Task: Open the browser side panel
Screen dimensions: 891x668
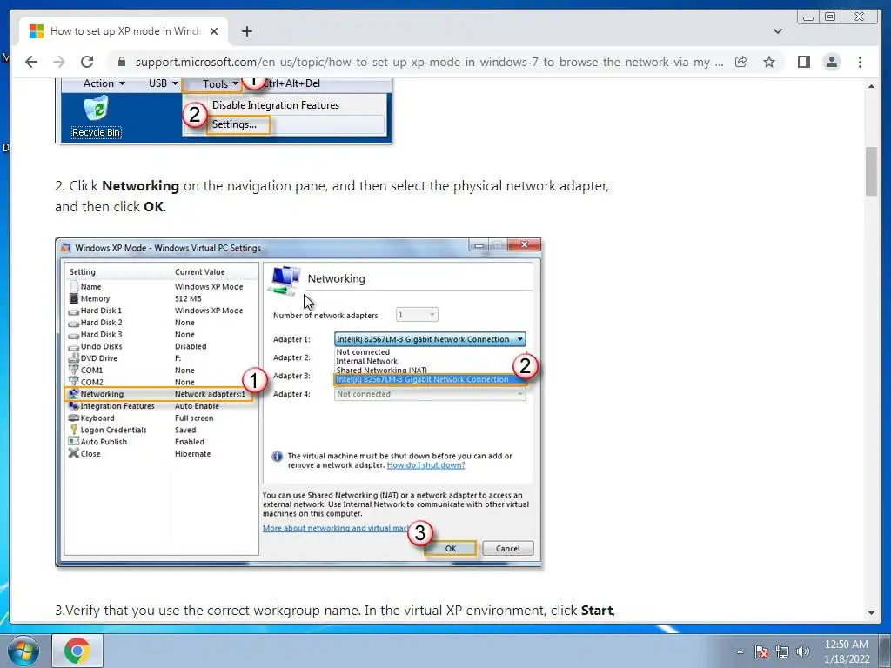Action: [803, 62]
